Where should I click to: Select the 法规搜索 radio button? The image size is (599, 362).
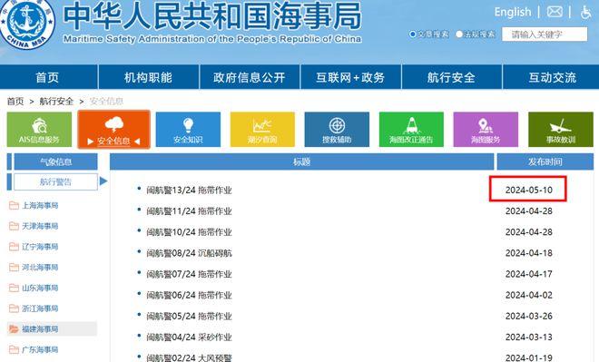(x=459, y=34)
